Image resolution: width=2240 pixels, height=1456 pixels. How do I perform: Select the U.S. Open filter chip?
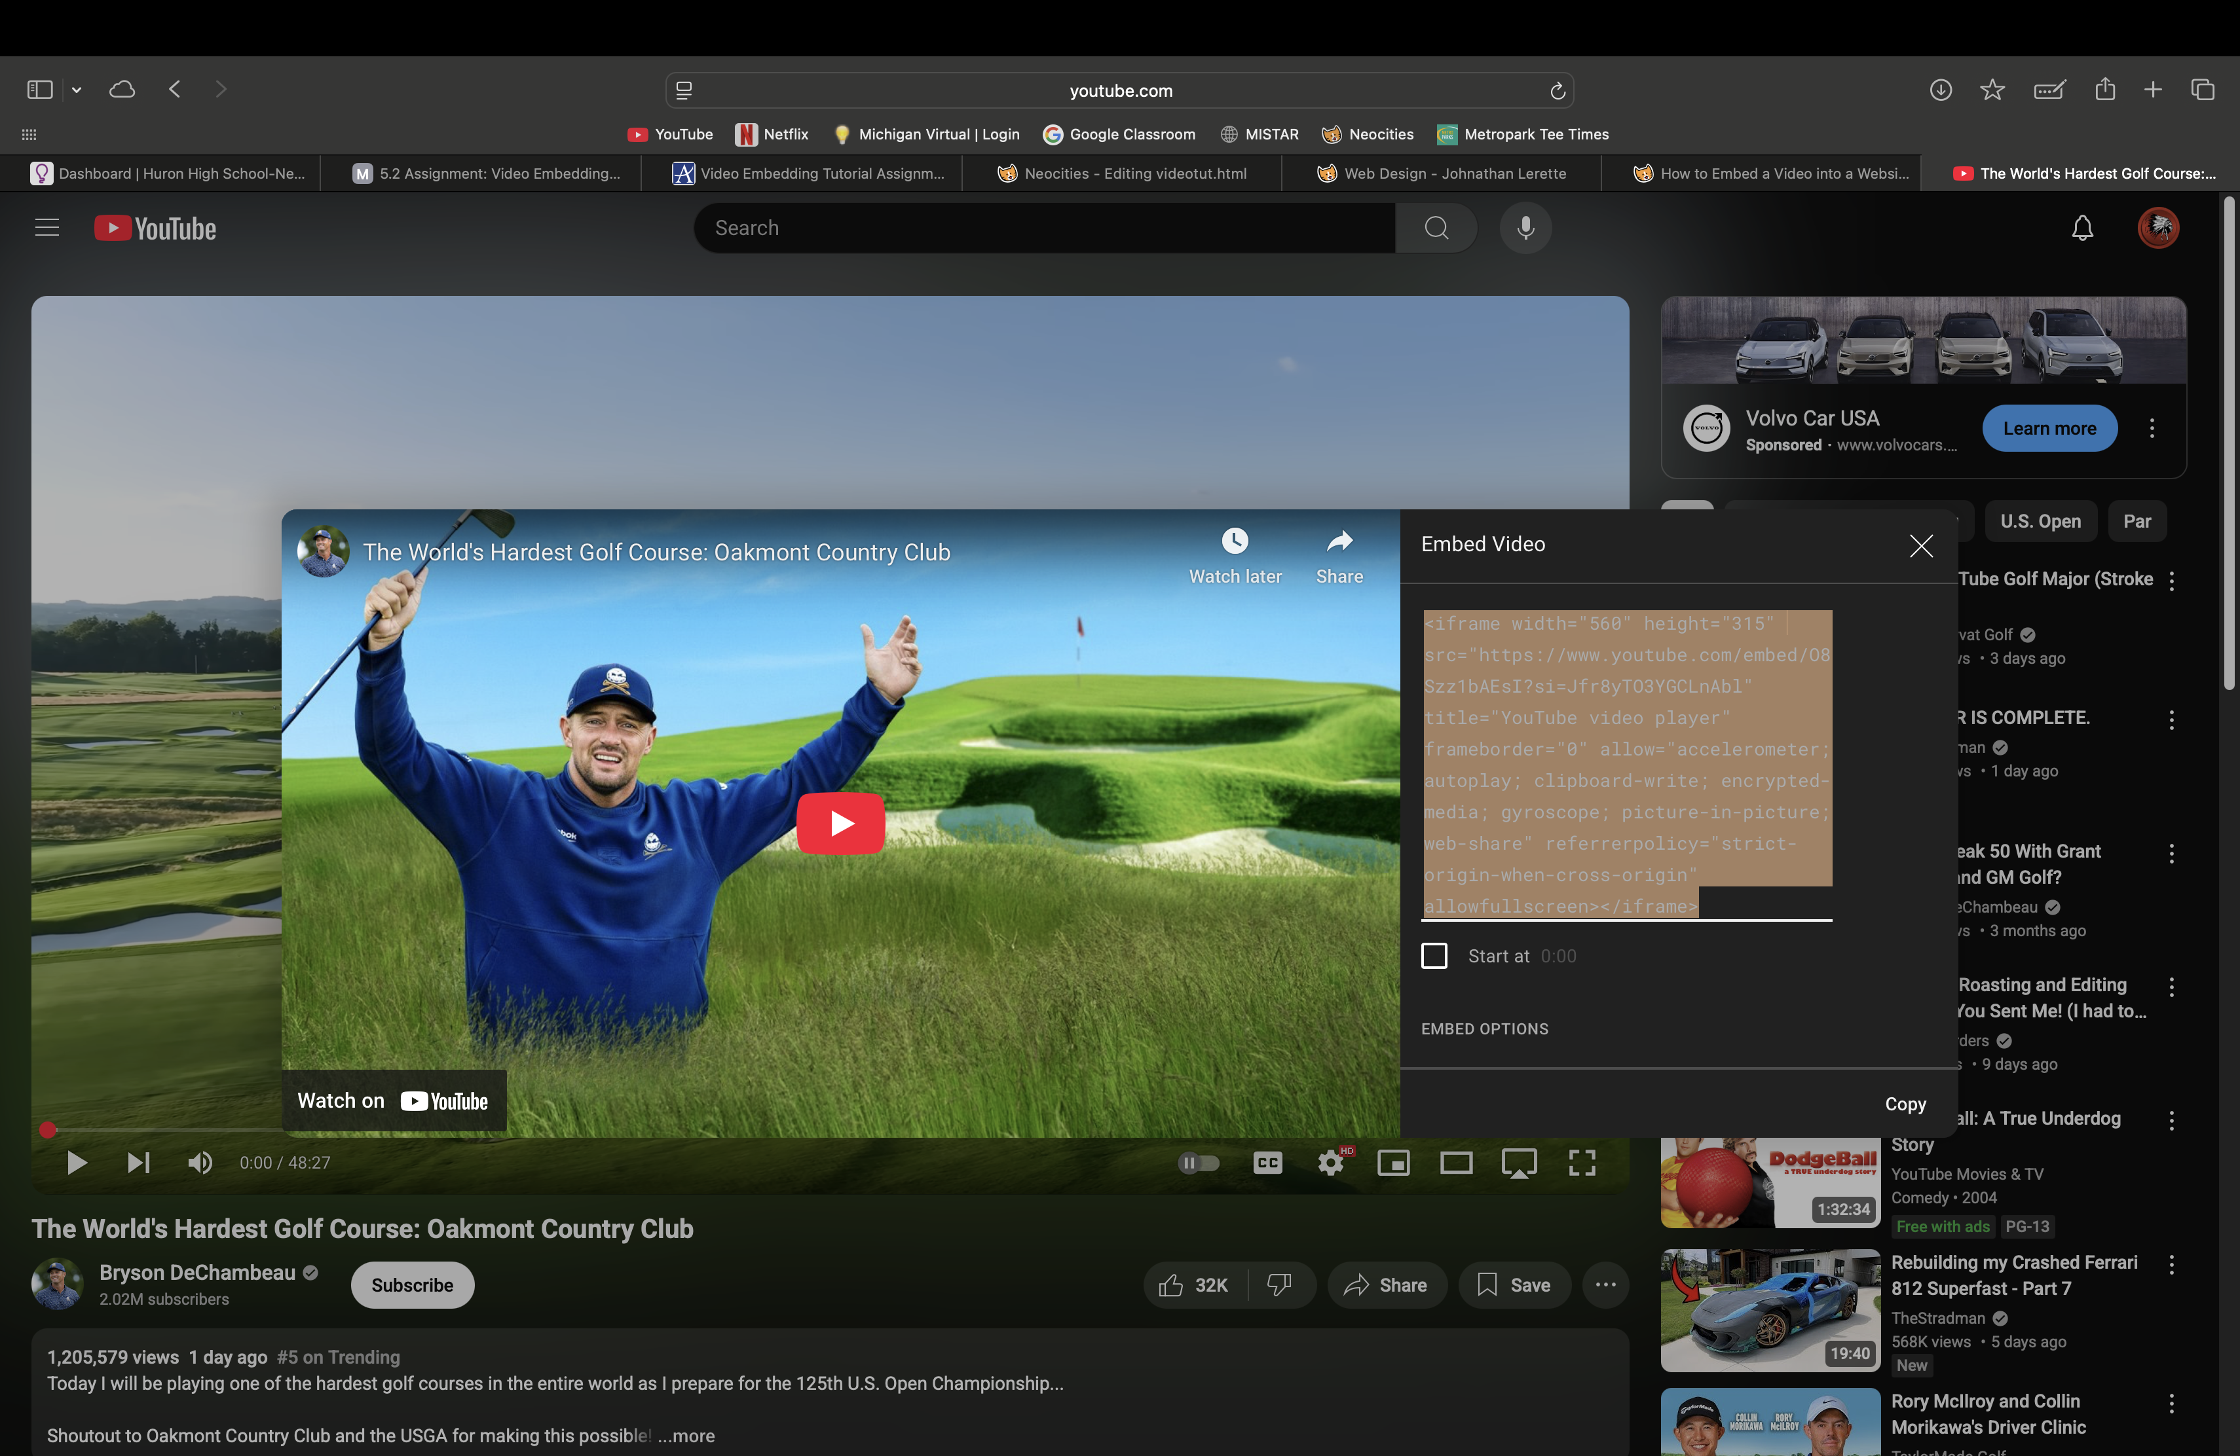coord(2040,521)
